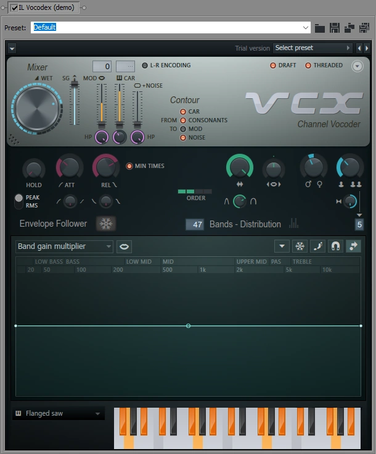Image resolution: width=376 pixels, height=454 pixels.
Task: Toggle the MIN TIMES LED
Action: point(129,166)
